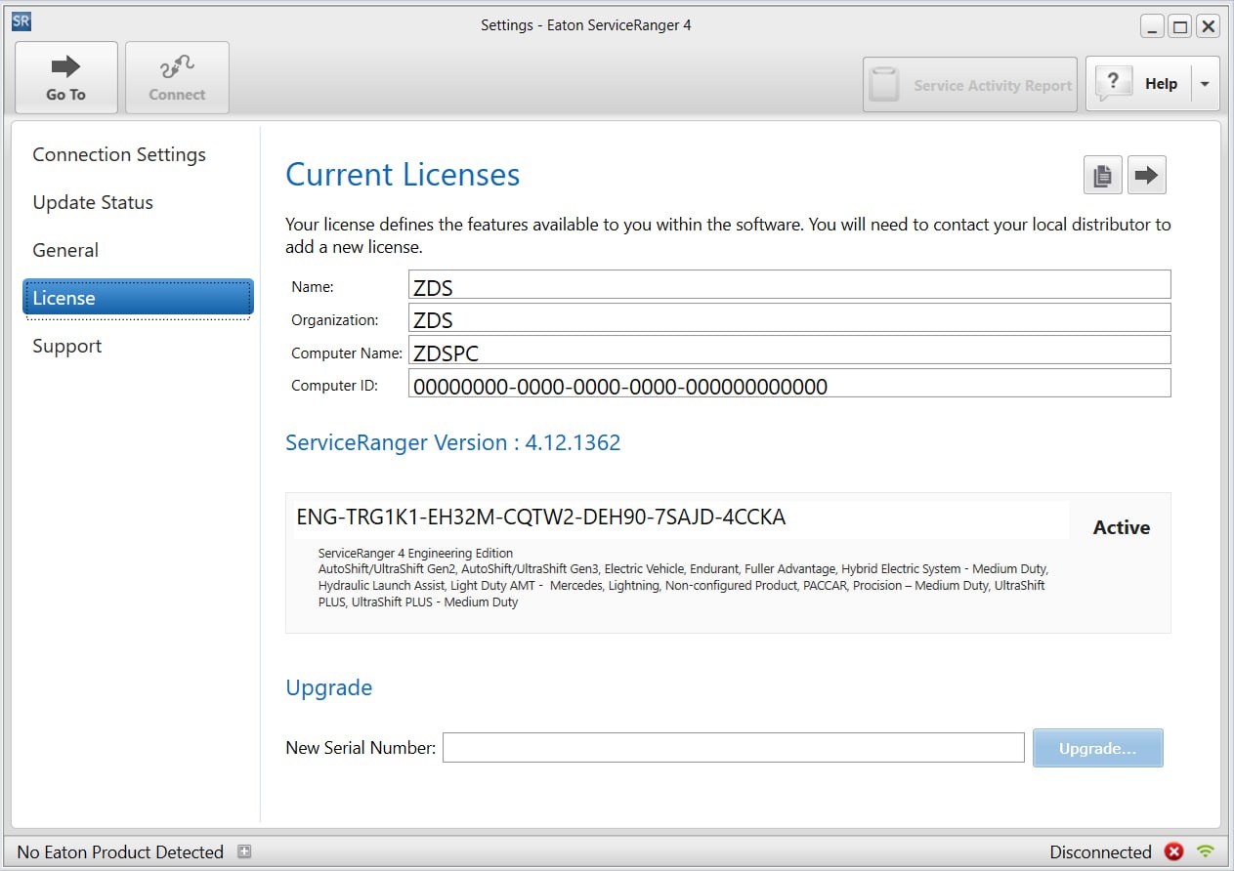Switch to Update Status section

pyautogui.click(x=93, y=202)
